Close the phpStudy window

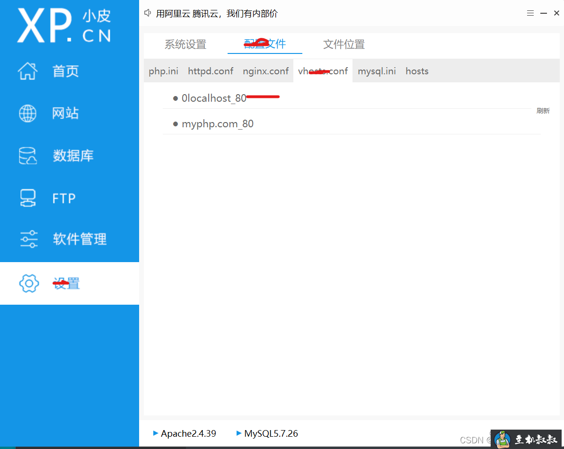click(556, 13)
